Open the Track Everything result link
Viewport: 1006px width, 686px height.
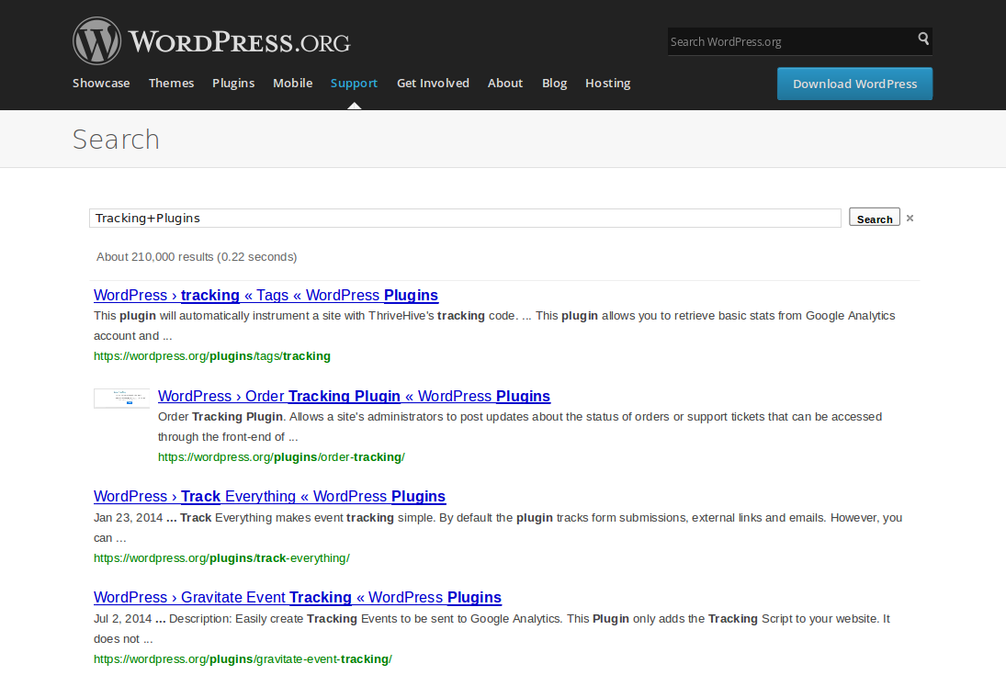pos(269,497)
